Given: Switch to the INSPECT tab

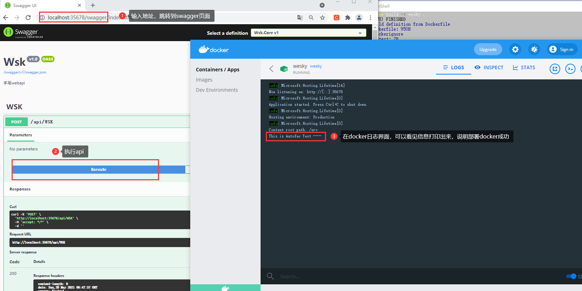Looking at the screenshot, I should click(x=489, y=67).
